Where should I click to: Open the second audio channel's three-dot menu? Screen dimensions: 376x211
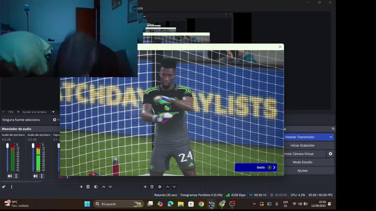[42, 176]
